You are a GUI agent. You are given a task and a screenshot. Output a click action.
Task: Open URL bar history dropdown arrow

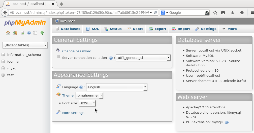coord(151,13)
